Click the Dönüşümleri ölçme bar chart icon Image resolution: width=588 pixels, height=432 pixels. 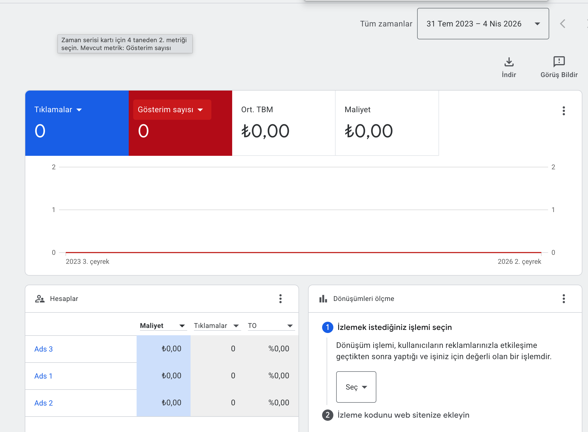click(323, 299)
